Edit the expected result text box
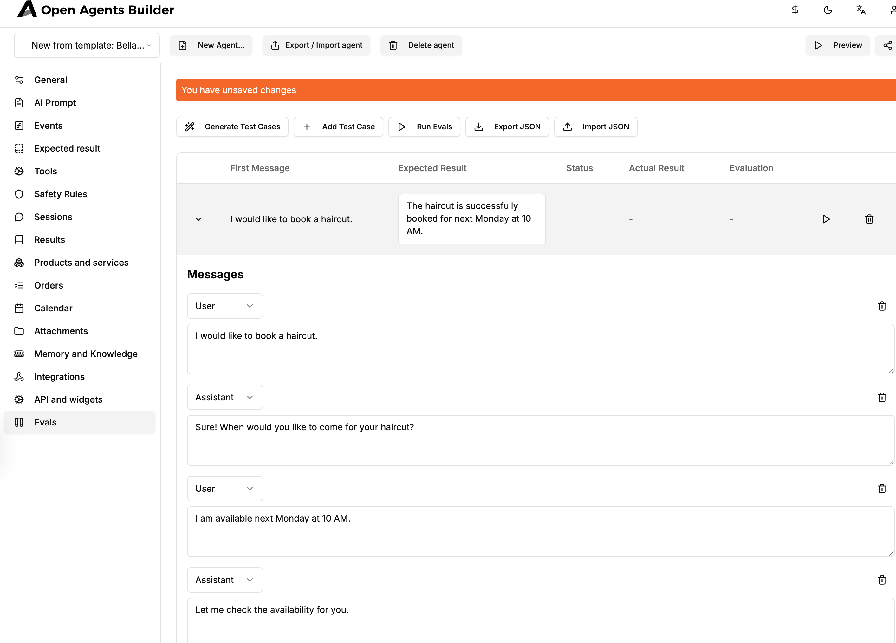The width and height of the screenshot is (896, 643). (472, 219)
